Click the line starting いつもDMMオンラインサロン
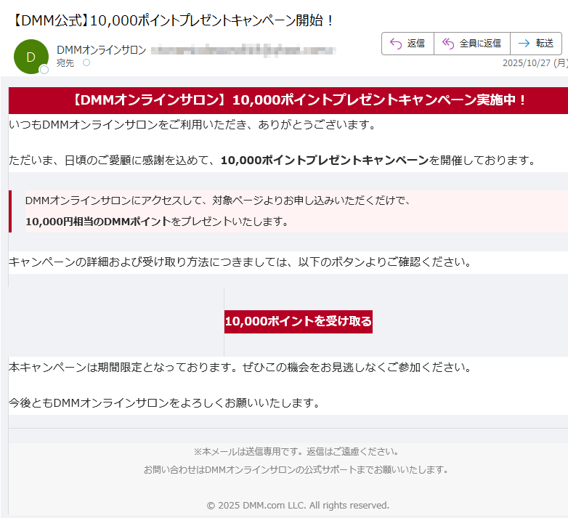568x518 pixels. (192, 125)
